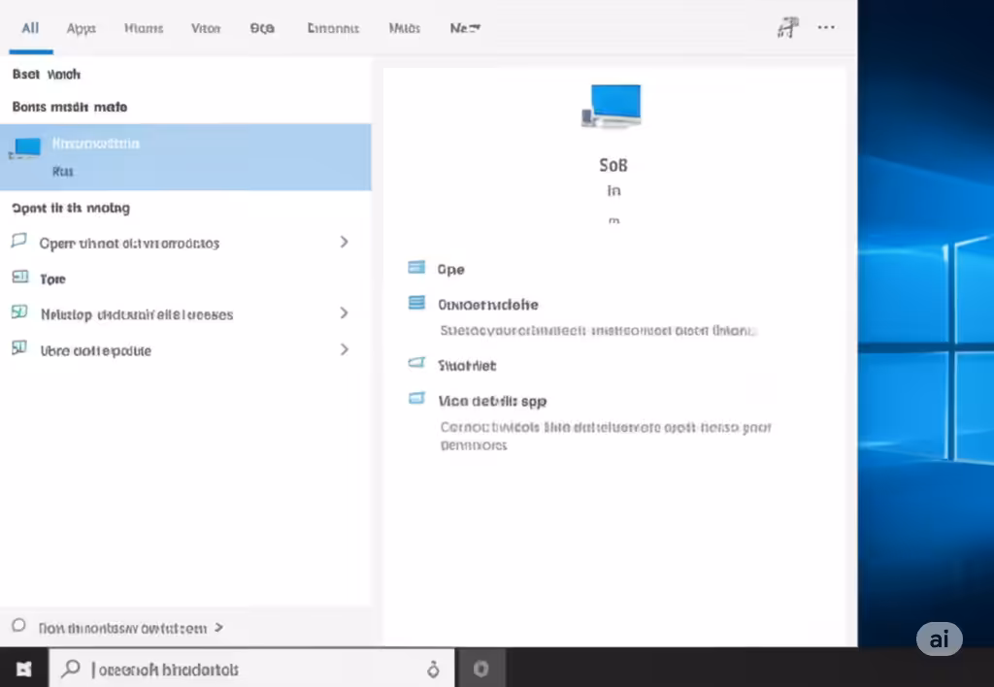
Task: Select the All search tab
Action: point(30,28)
